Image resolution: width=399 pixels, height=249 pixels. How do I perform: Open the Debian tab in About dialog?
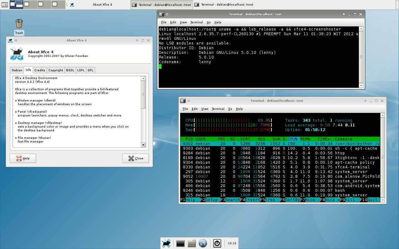tap(17, 70)
